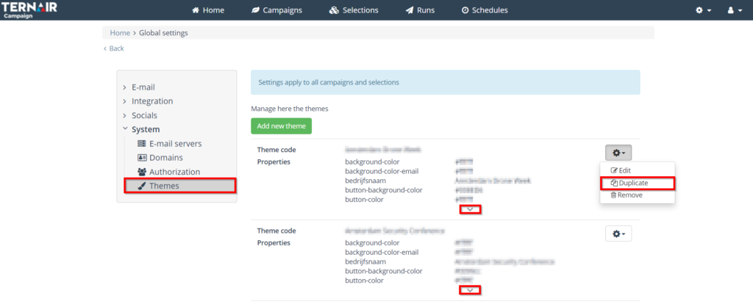
Task: Click the Ternair Campaign logo
Action: click(x=29, y=10)
